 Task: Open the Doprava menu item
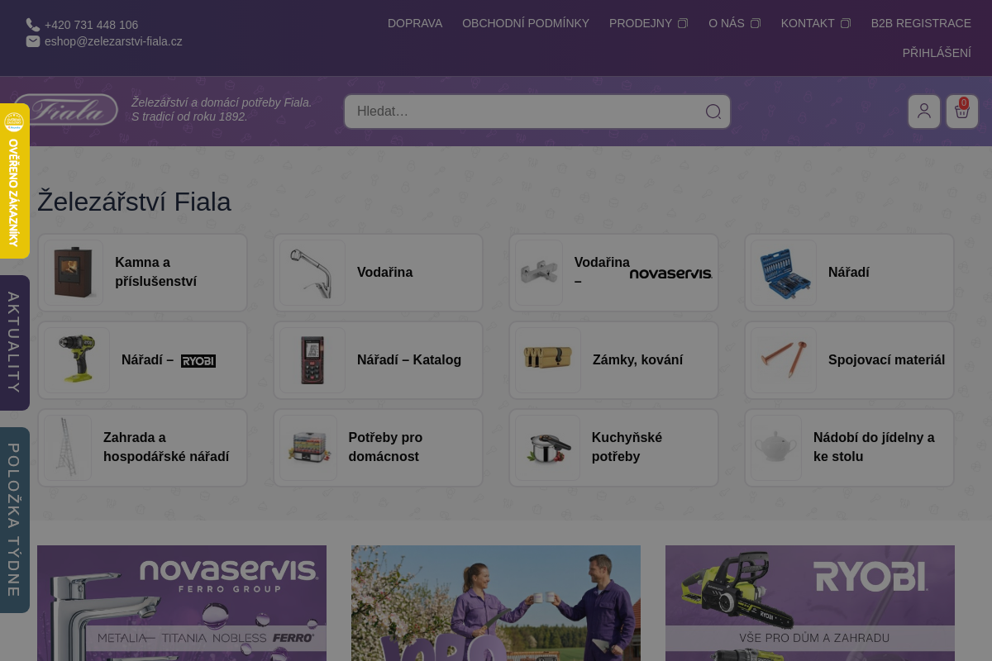pos(415,23)
